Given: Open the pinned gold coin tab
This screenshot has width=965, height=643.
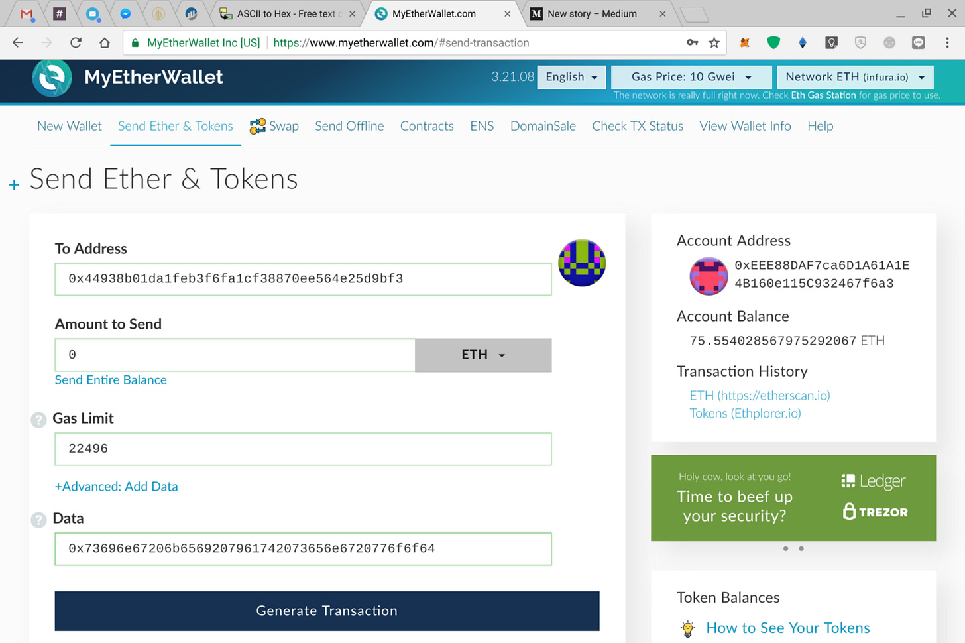Looking at the screenshot, I should pos(158,13).
